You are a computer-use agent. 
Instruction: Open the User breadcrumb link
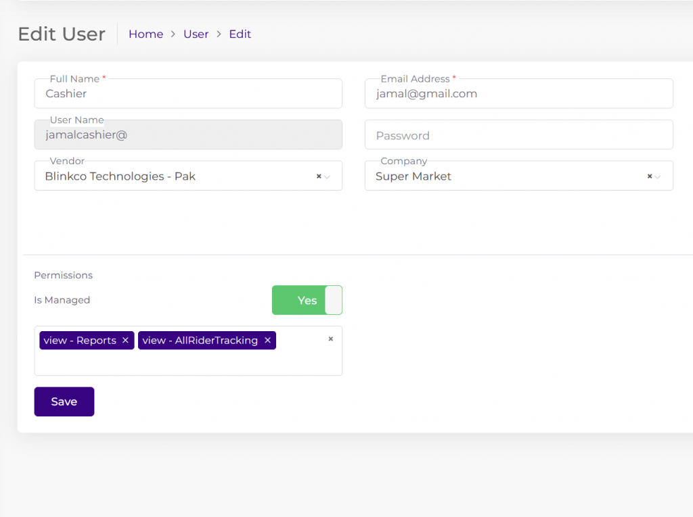coord(196,34)
